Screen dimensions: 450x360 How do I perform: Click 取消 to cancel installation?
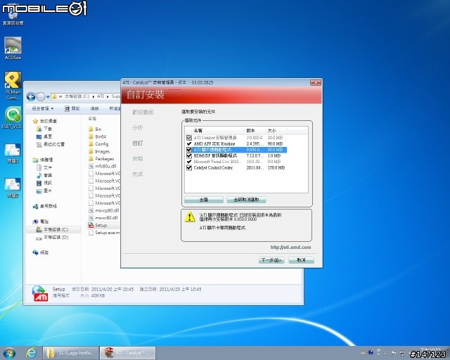[301, 260]
